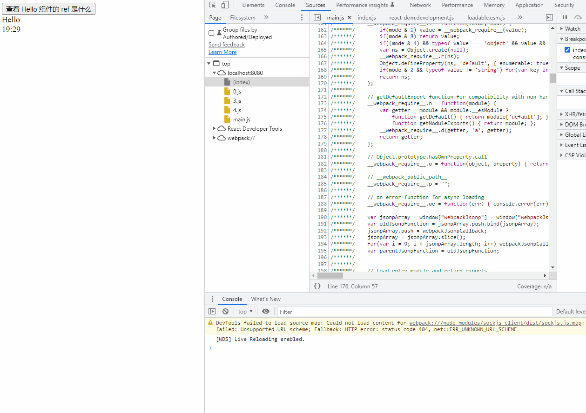
Task: Enable Group files by Authored/Deployed checkbox
Action: 211,33
